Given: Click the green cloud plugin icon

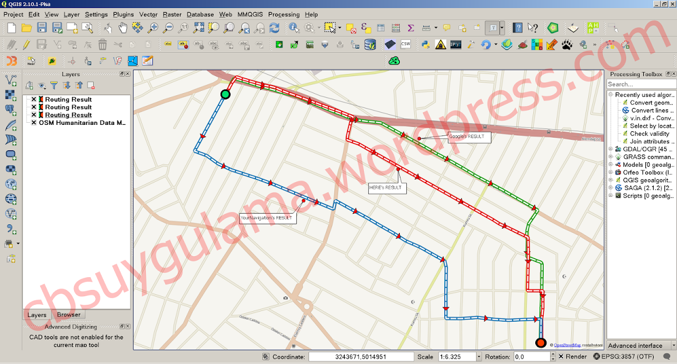Looking at the screenshot, I should pos(394,61).
